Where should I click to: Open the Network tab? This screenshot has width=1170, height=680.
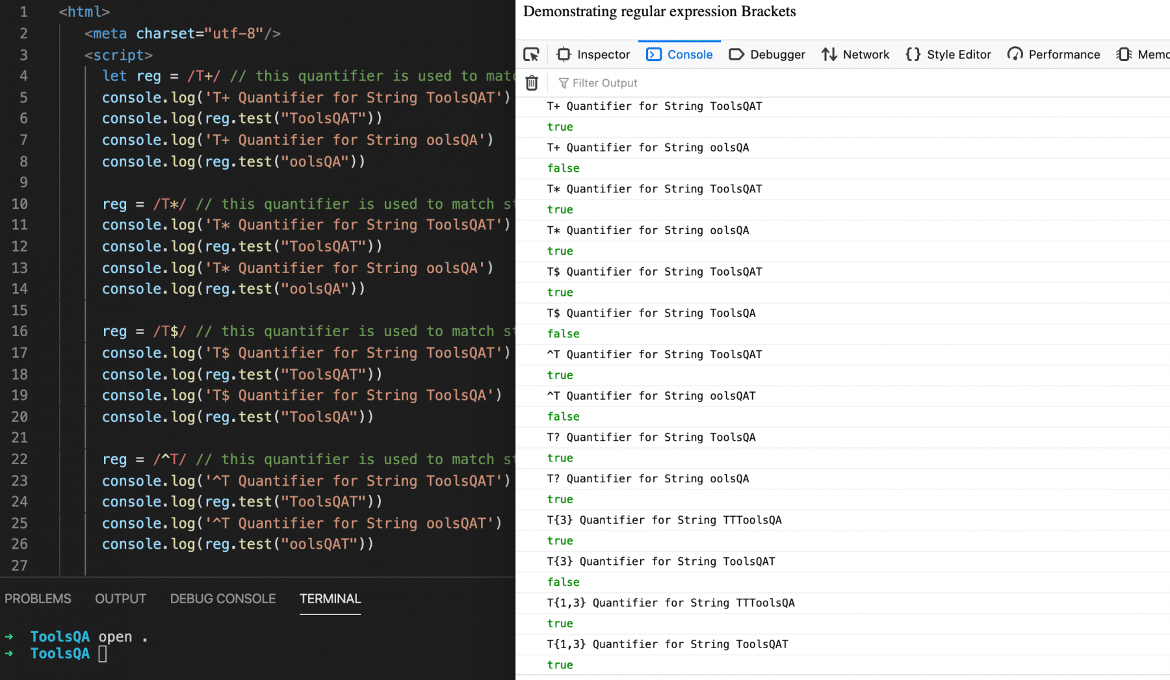[x=855, y=55]
